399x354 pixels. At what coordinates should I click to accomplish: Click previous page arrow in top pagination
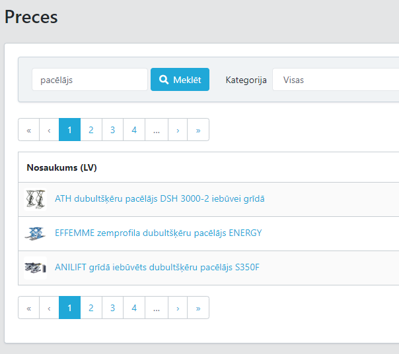(x=50, y=130)
